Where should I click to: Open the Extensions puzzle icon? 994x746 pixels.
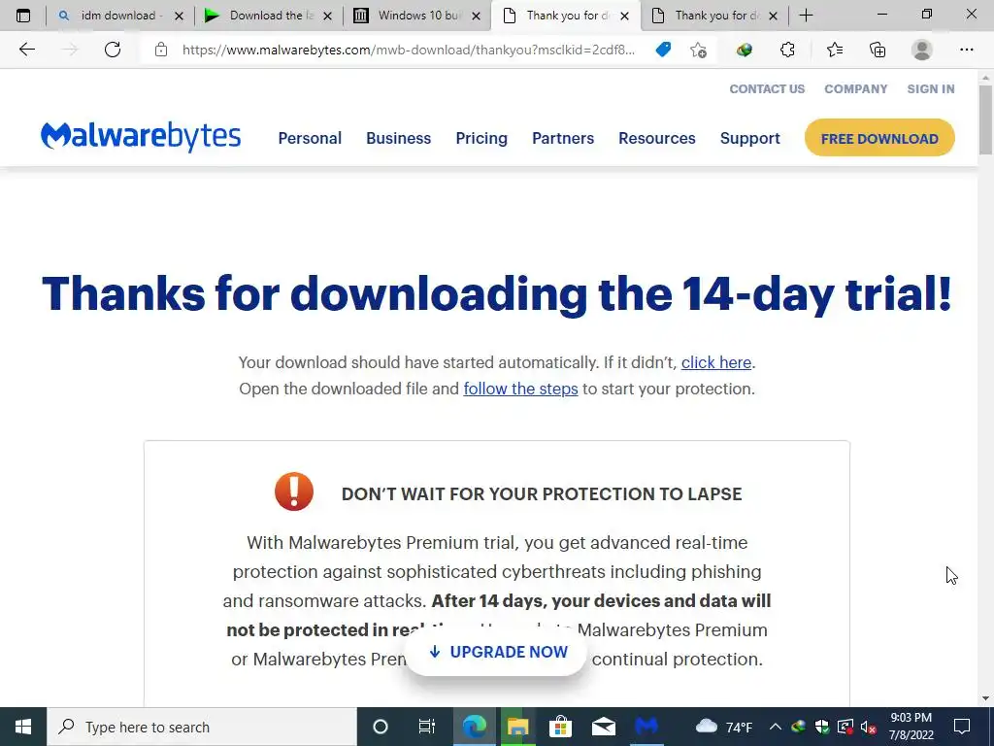(787, 50)
